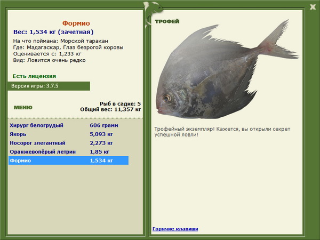Click the Есть лицензия label

click(x=34, y=76)
